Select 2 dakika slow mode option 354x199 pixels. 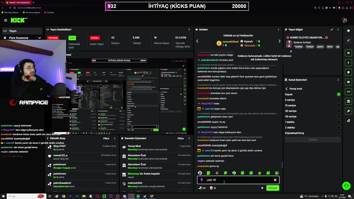[x=313, y=127]
